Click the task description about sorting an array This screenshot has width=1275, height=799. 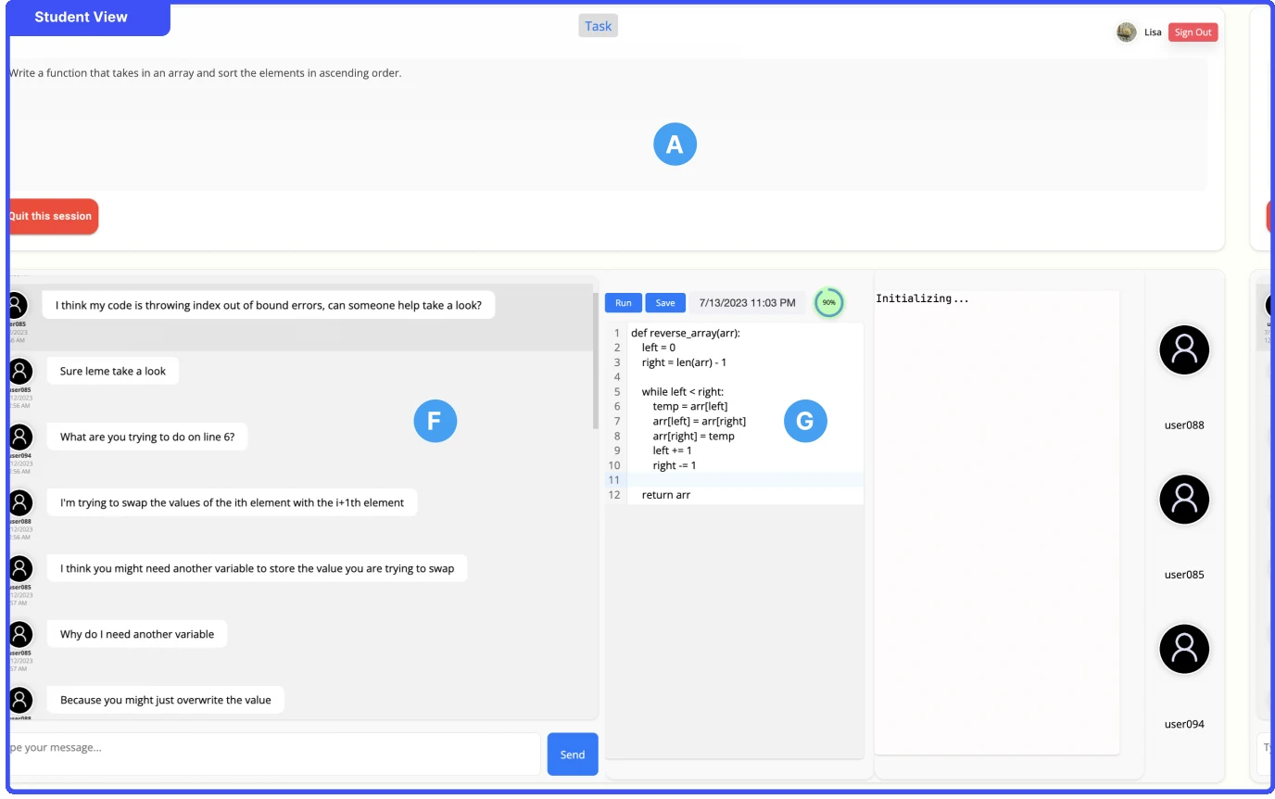pos(206,73)
